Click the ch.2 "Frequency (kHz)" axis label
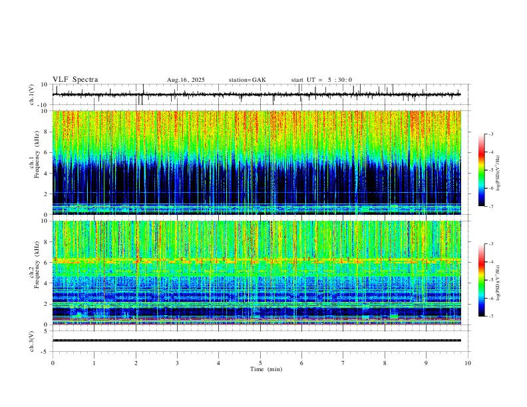 (x=37, y=265)
